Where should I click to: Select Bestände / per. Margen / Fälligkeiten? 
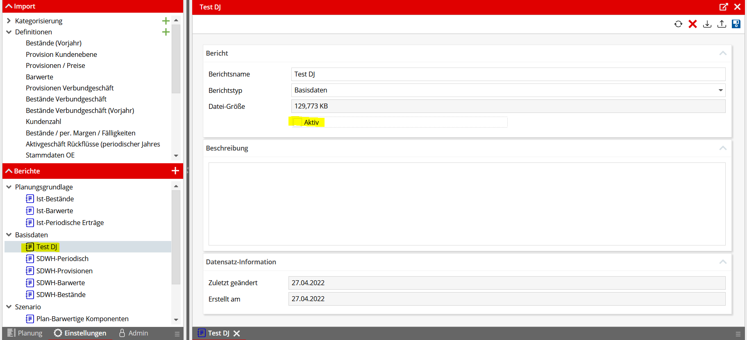81,133
